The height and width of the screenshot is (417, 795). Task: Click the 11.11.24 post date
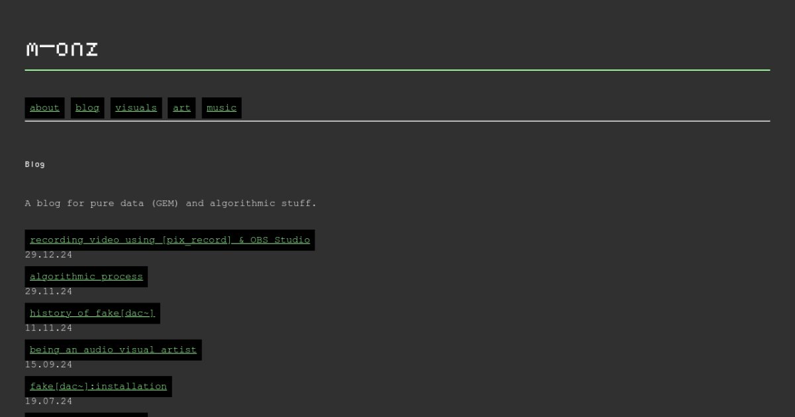(48, 328)
